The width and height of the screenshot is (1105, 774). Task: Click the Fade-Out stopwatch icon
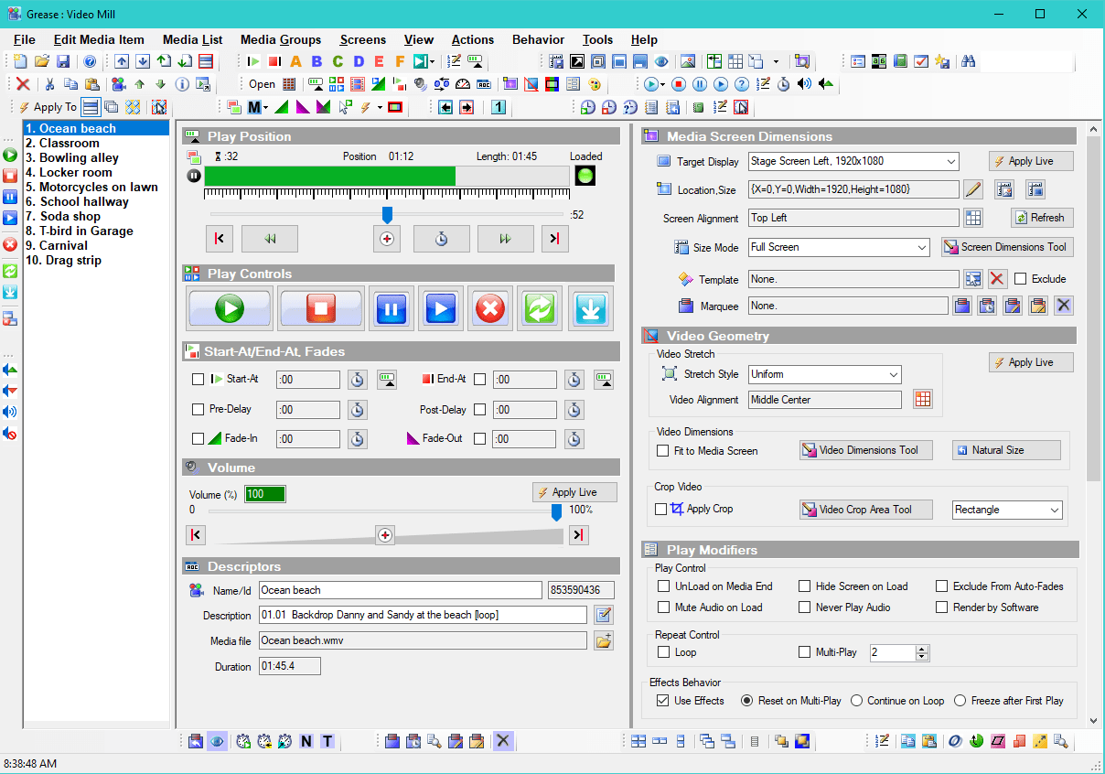pyautogui.click(x=574, y=438)
